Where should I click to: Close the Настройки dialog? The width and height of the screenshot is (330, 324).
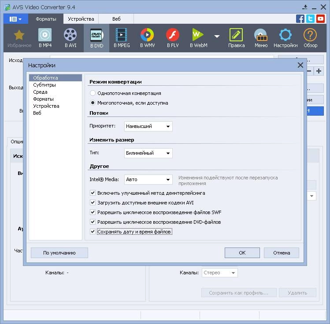pyautogui.click(x=300, y=65)
